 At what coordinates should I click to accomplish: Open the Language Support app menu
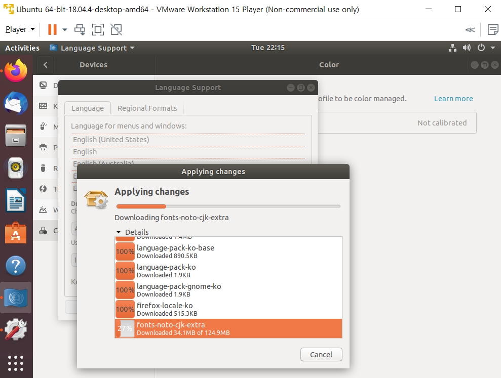pyautogui.click(x=92, y=48)
